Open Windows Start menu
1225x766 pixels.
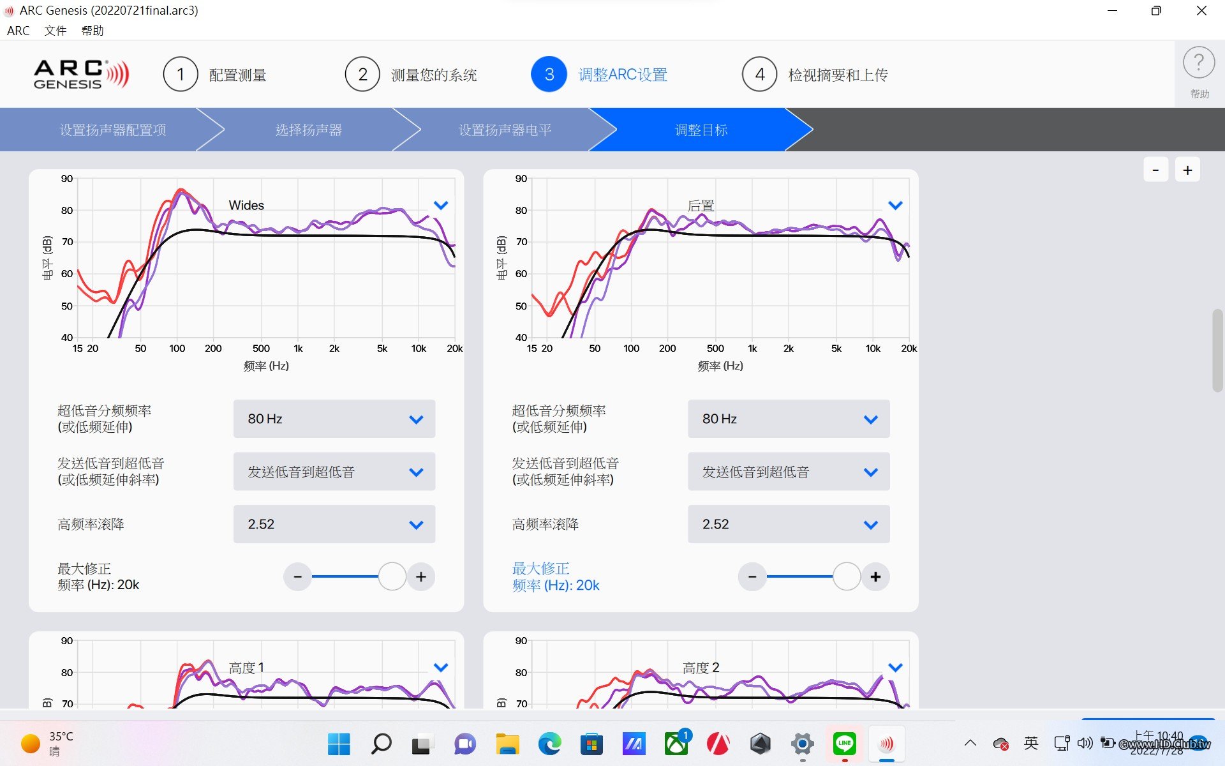tap(339, 744)
